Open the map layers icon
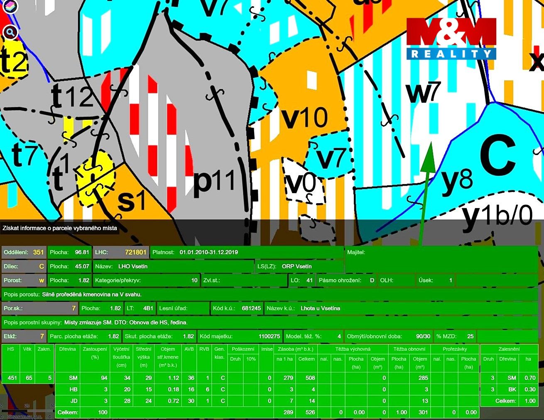Viewport: 544px width, 420px height. click(10, 6)
